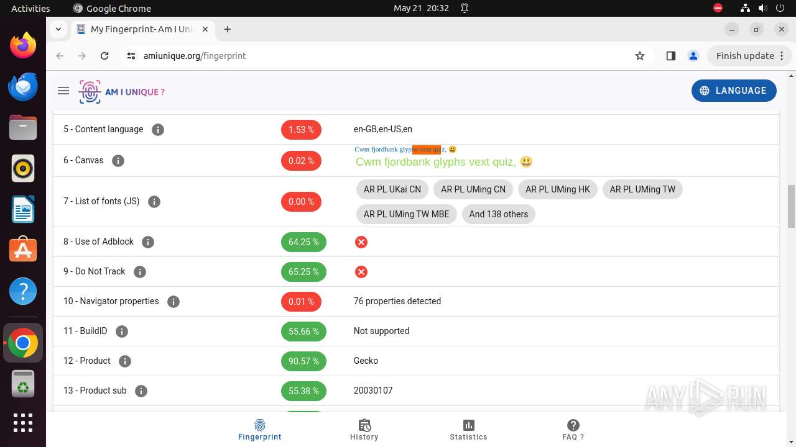Image resolution: width=796 pixels, height=447 pixels.
Task: View site information icon in address bar
Action: pos(131,56)
